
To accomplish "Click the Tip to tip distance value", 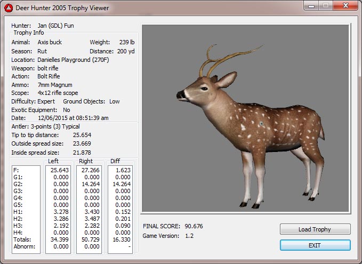I will point(82,135).
